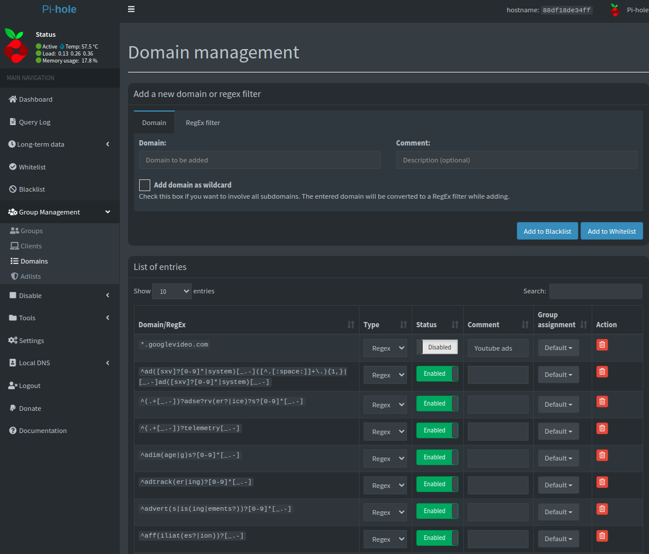Enable the disabled *.googlevideo.com filter
Viewport: 649px width, 554px height.
tap(437, 347)
